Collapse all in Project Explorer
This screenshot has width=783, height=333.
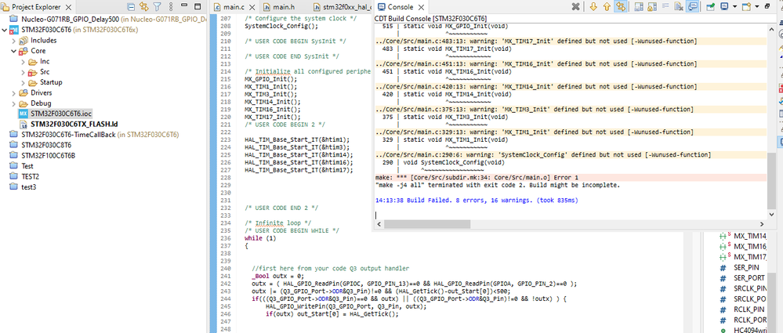point(131,7)
